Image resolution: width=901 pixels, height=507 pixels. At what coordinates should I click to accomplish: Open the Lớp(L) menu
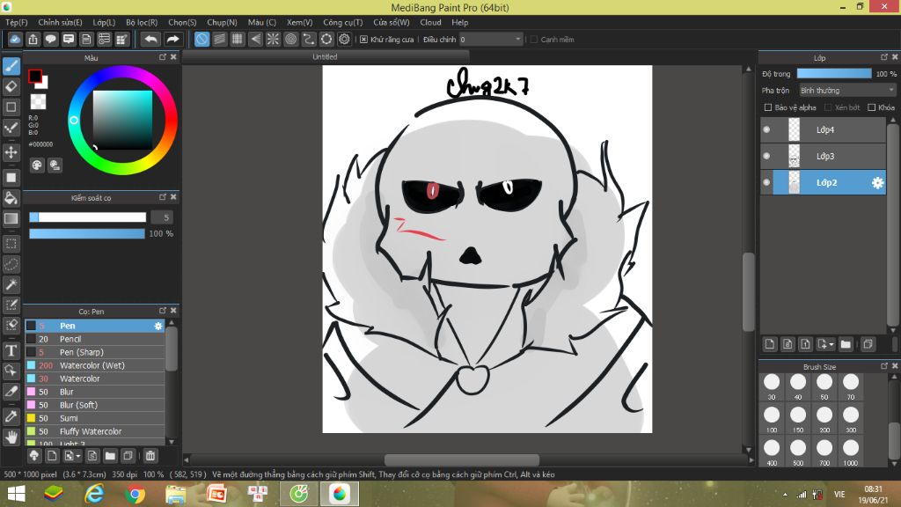(x=104, y=22)
